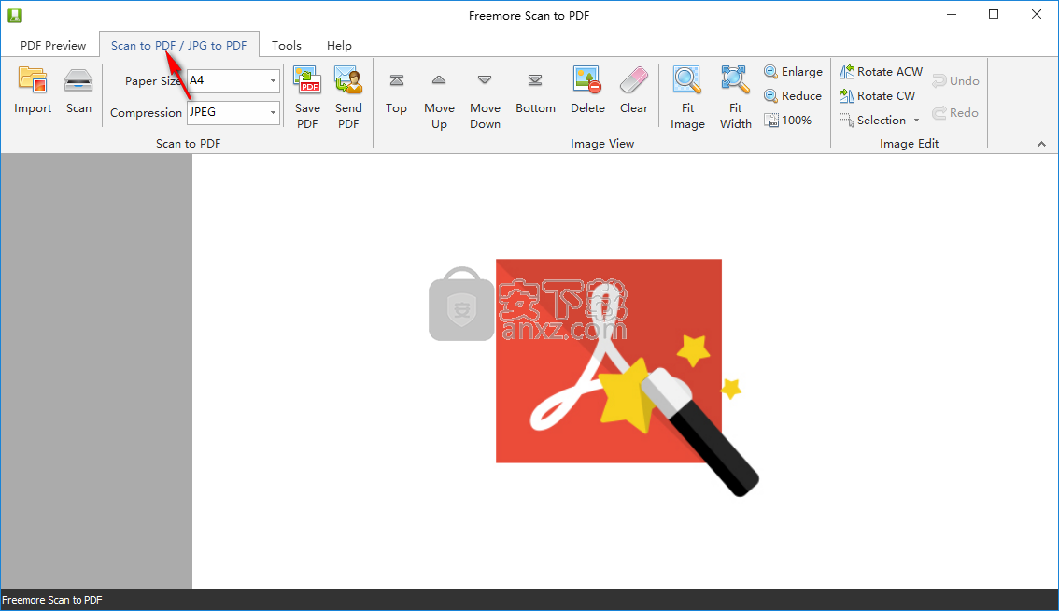
Task: Click the main image preview area
Action: [625, 371]
